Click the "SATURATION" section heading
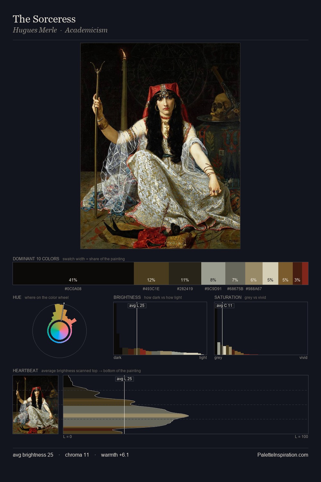Screen dimensions: 321x482 pos(228,297)
